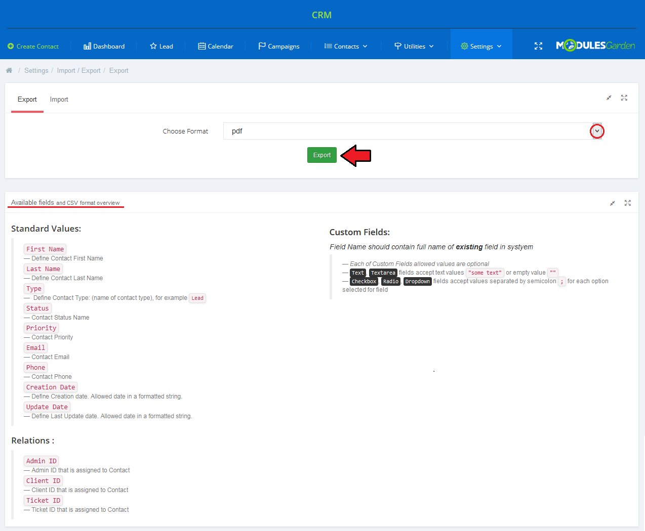
Task: Toggle fullscreen mode icon in navbar
Action: tap(539, 46)
